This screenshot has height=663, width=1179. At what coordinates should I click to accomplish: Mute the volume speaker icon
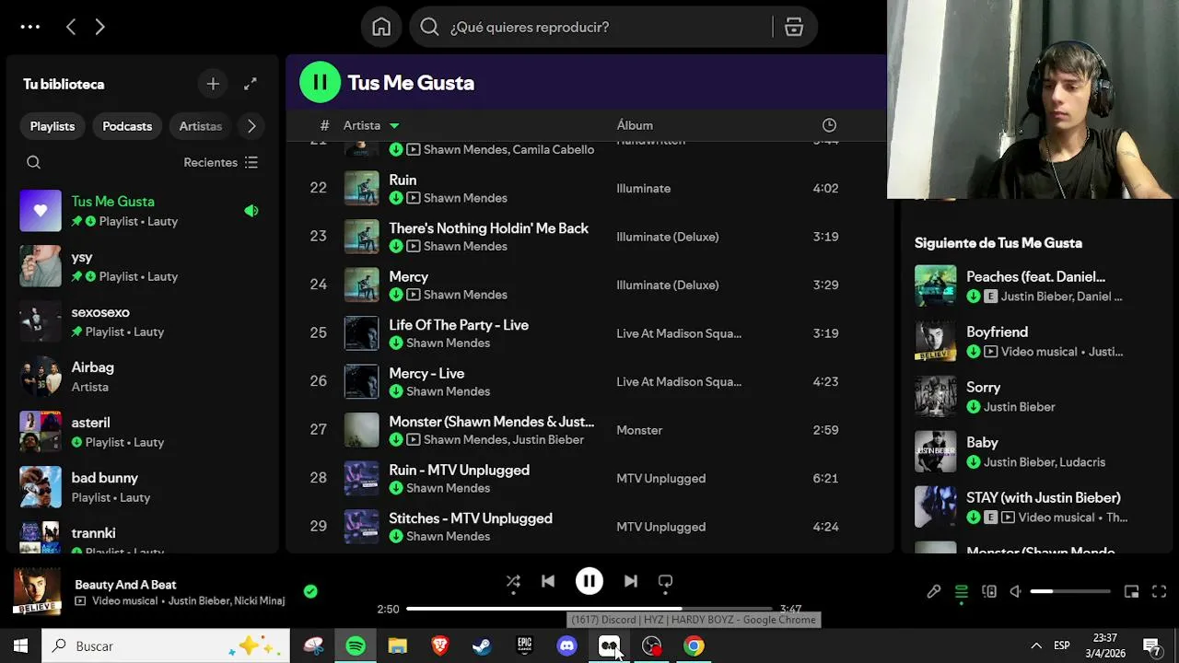[1015, 591]
